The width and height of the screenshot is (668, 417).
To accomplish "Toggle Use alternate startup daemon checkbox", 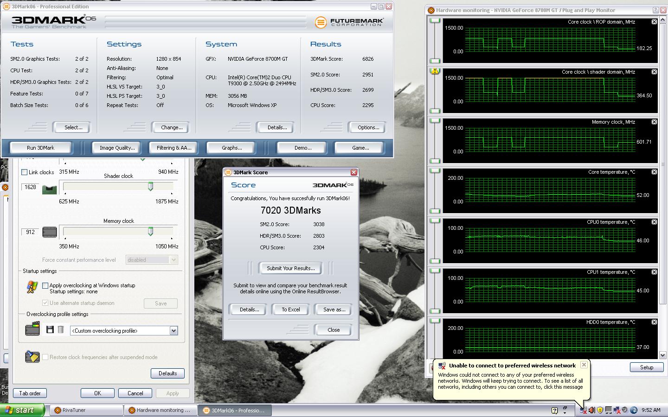I will click(45, 303).
